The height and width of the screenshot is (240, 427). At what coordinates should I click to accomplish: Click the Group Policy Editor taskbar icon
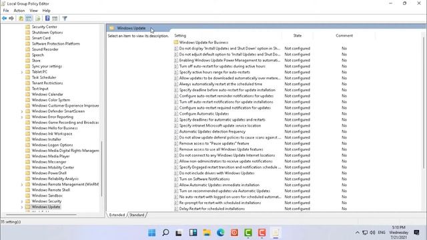click(276, 233)
